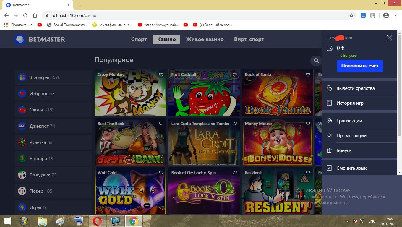Open a new browser tab
Image resolution: width=402 pixels, height=227 pixels.
pos(80,5)
